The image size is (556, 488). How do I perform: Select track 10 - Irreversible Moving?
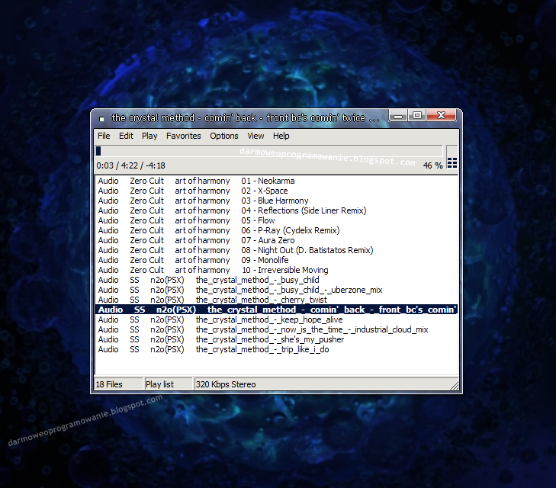pyautogui.click(x=277, y=270)
